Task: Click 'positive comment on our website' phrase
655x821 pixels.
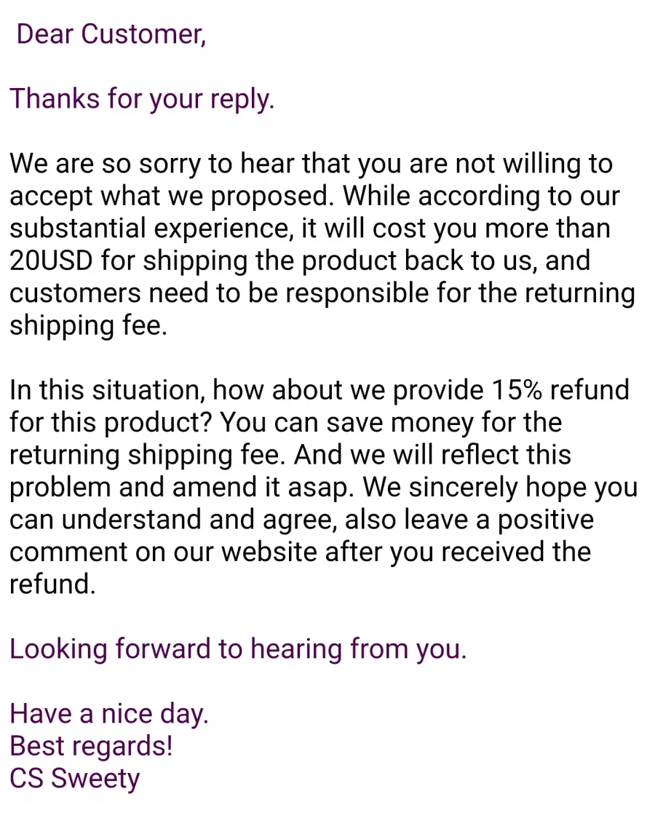Action: [x=301, y=536]
